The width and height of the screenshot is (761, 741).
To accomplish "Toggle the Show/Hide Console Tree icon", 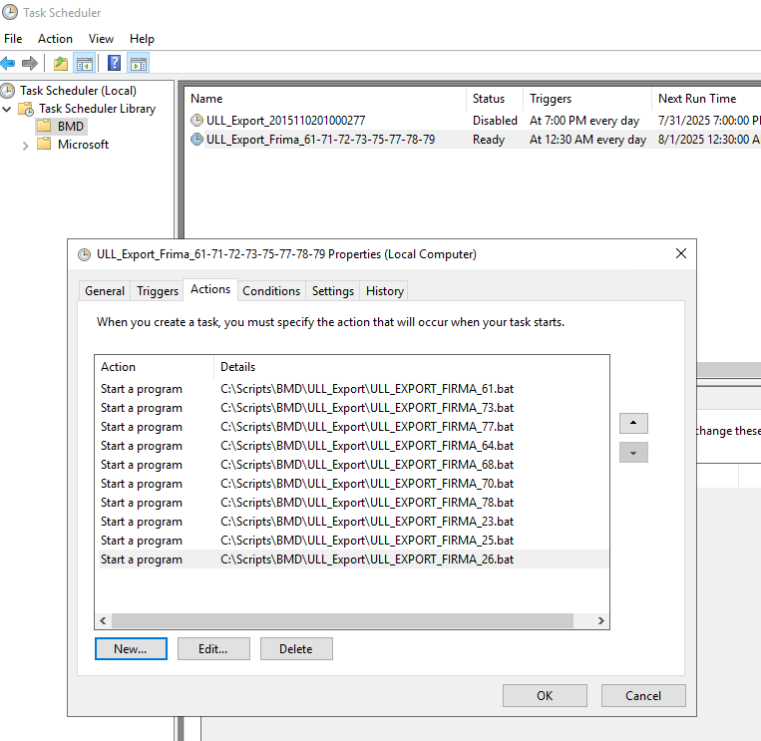I will pyautogui.click(x=85, y=63).
